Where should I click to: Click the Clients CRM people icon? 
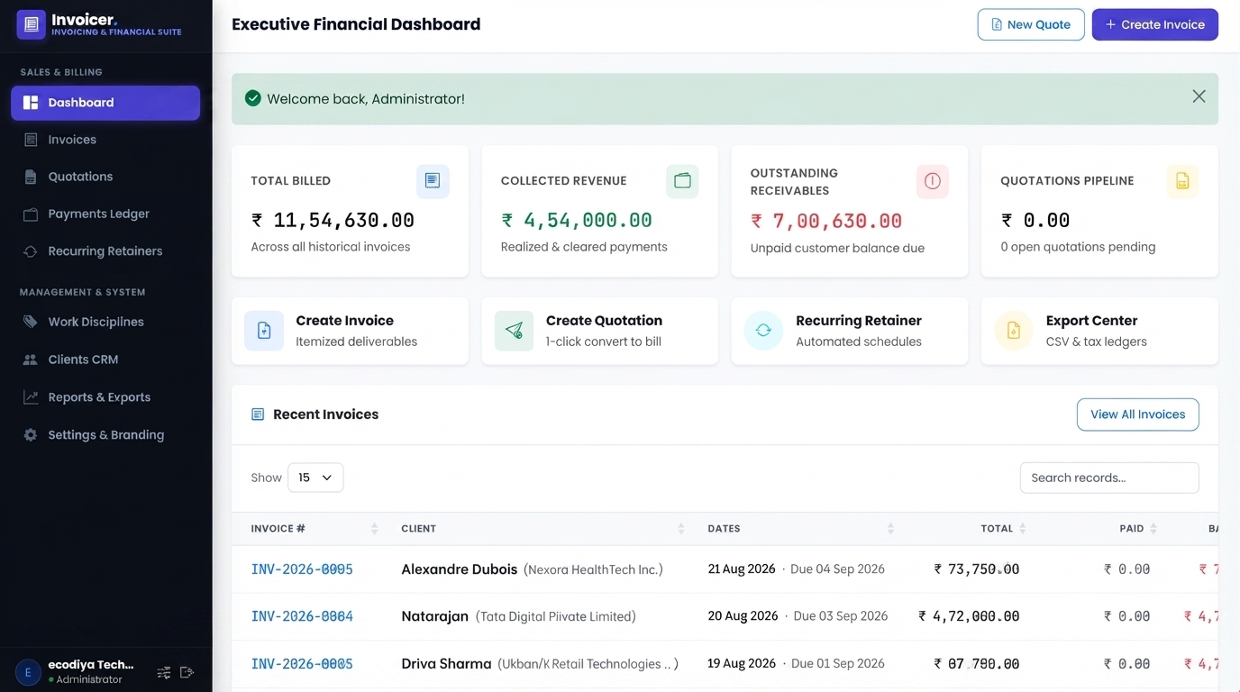coord(31,360)
